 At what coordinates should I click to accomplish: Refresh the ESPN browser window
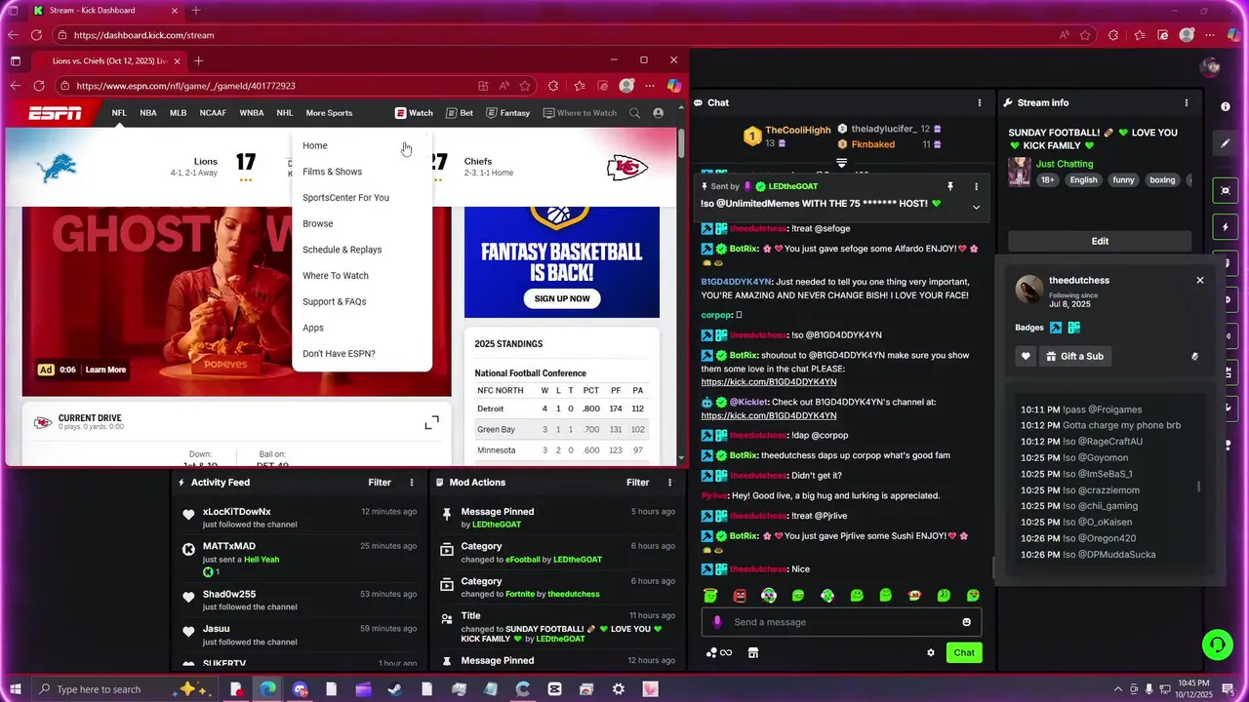click(39, 86)
